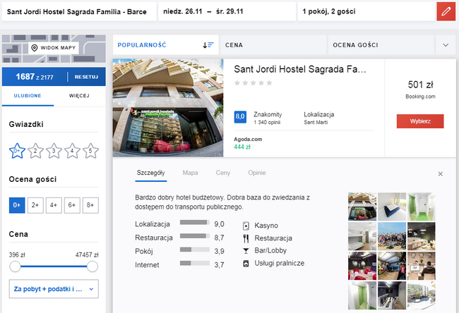459x313 pixels.
Task: Open the main hotel photo thumbnail
Action: click(167, 107)
